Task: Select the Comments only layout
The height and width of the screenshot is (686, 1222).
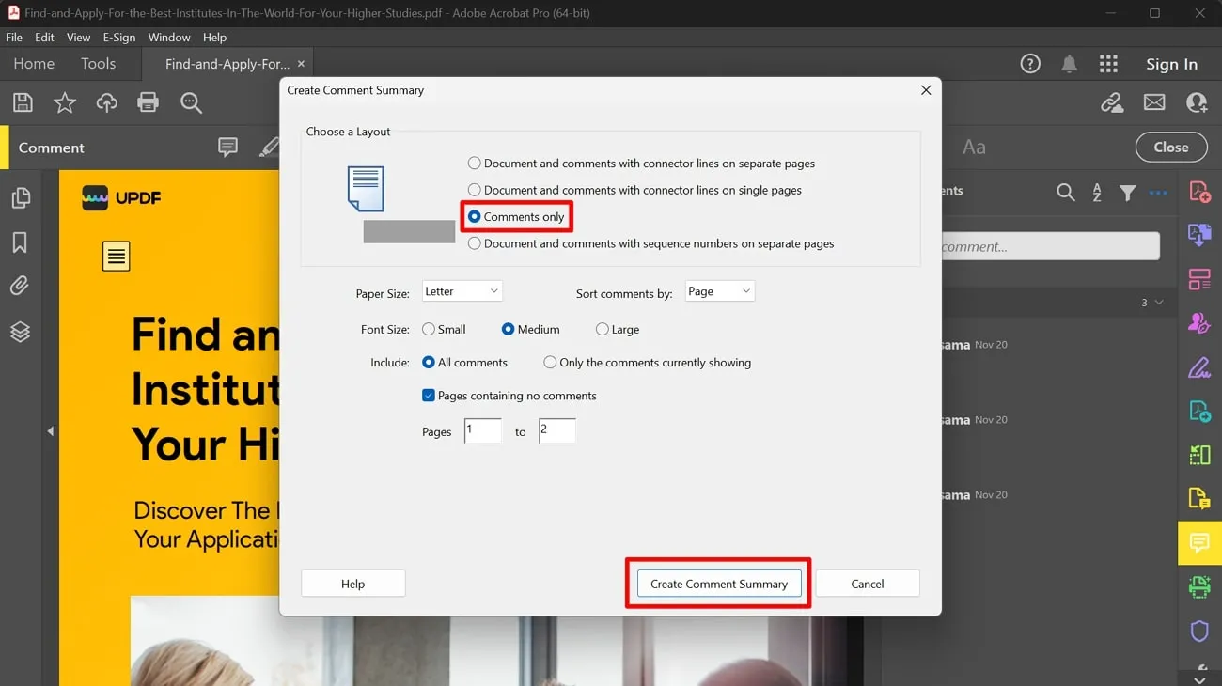Action: [474, 216]
